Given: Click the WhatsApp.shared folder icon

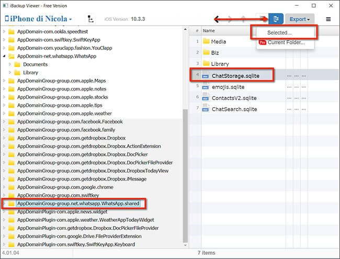Looking at the screenshot, I should click(12, 204).
